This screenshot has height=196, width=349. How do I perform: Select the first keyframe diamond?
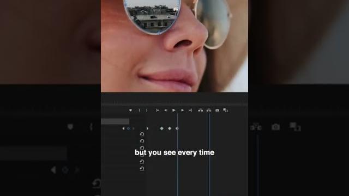[x=162, y=128]
